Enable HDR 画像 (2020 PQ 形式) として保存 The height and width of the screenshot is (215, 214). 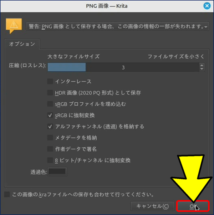(50, 93)
